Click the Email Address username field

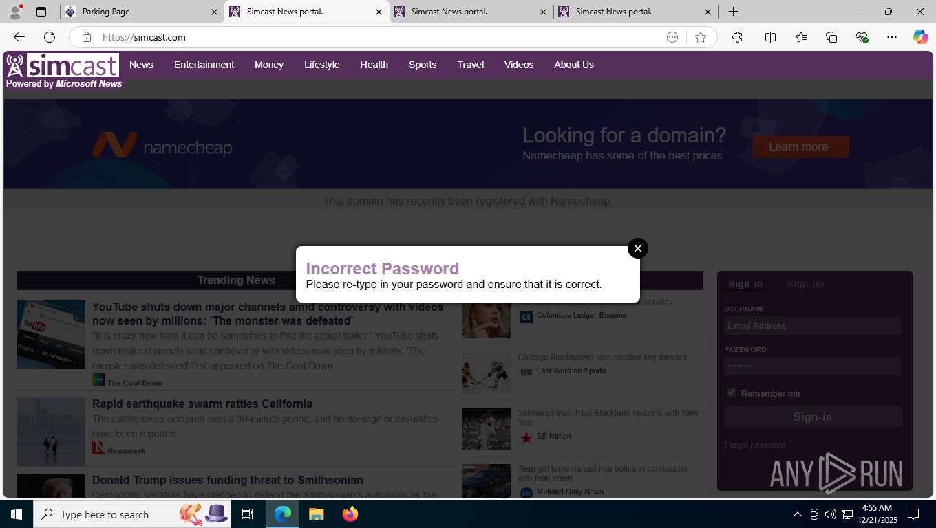pyautogui.click(x=812, y=325)
